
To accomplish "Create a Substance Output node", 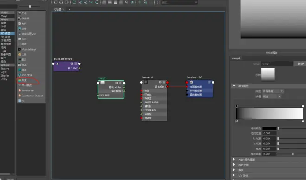I will 31,96.
